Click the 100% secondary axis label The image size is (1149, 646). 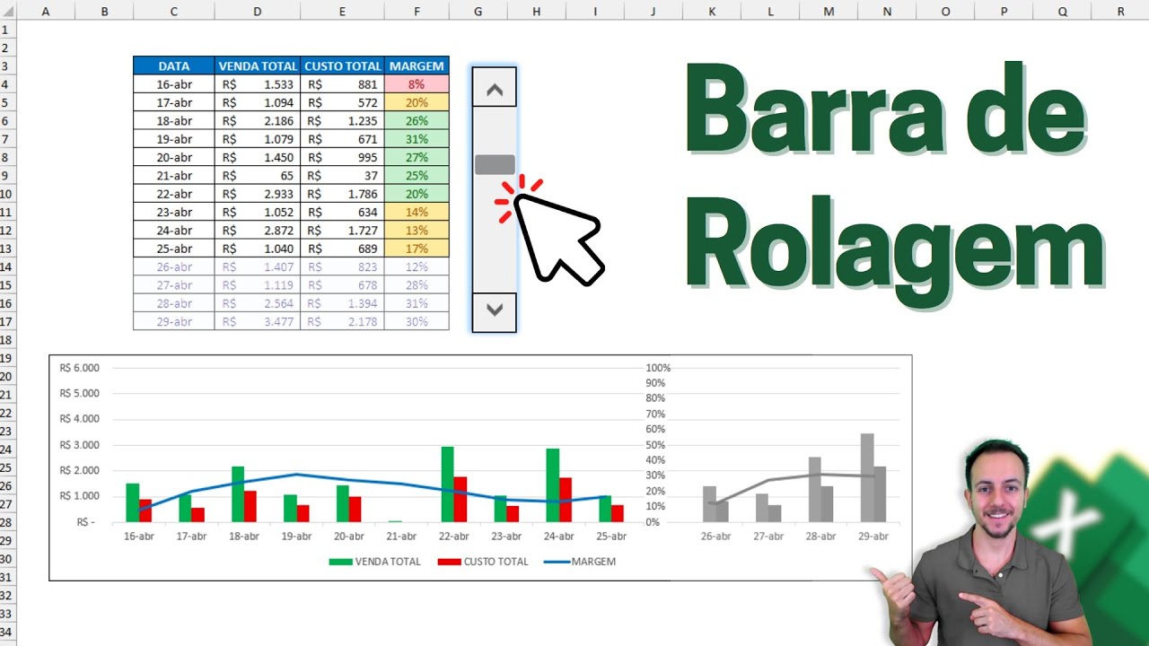click(658, 368)
